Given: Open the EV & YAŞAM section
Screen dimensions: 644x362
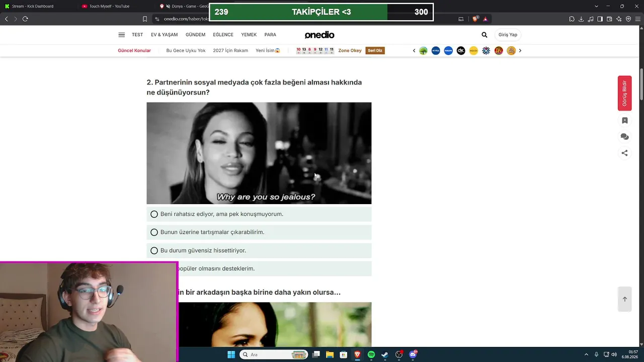Looking at the screenshot, I should click(x=165, y=35).
